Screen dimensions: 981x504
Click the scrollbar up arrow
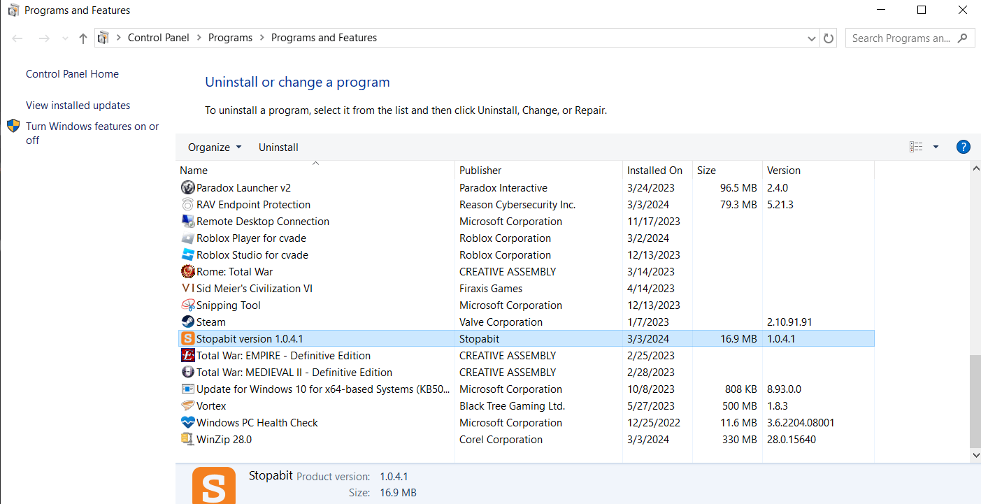coord(975,169)
